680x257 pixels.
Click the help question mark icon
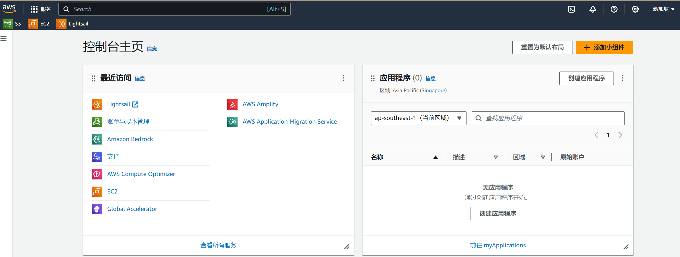614,9
